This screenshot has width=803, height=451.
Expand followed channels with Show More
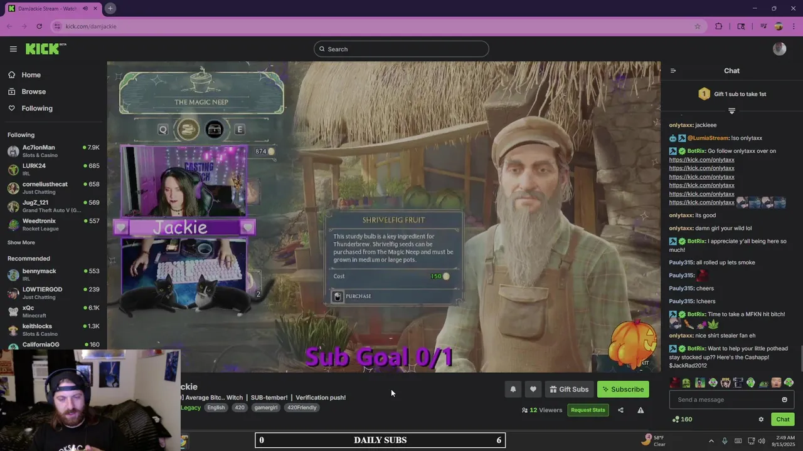pyautogui.click(x=21, y=242)
